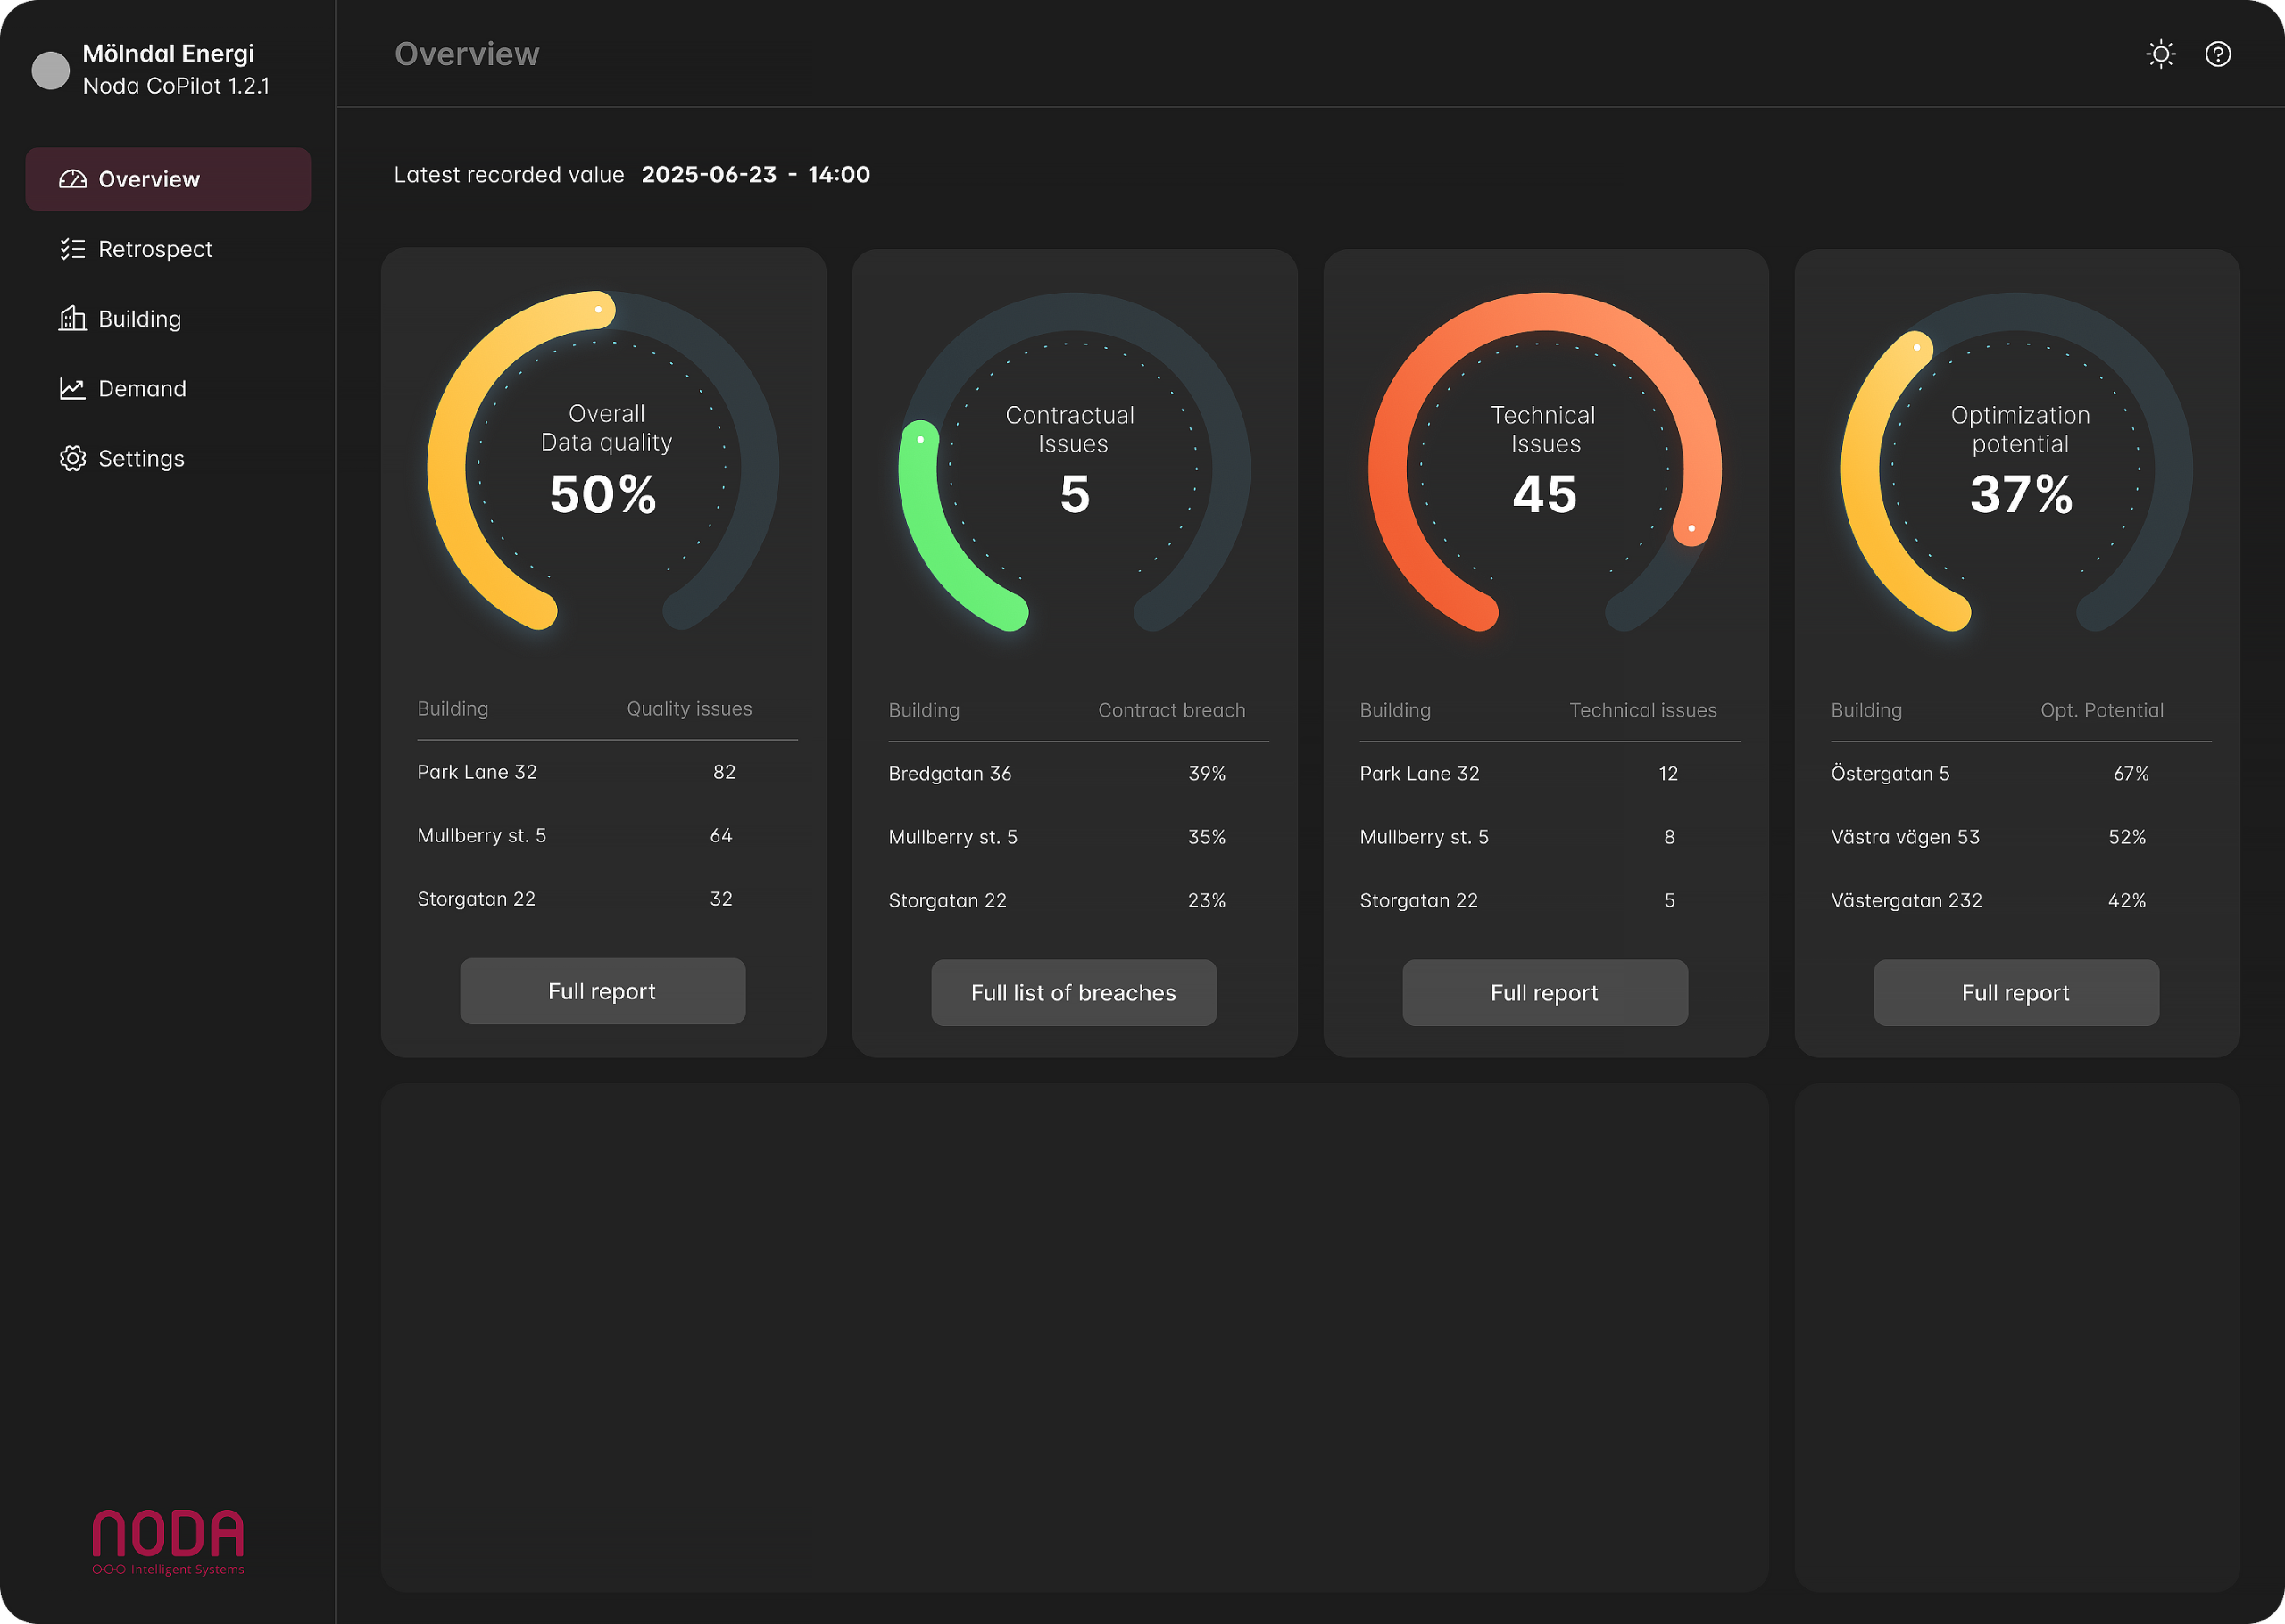Click the Overview dashboard gauge icon
The width and height of the screenshot is (2285, 1624).
(73, 179)
